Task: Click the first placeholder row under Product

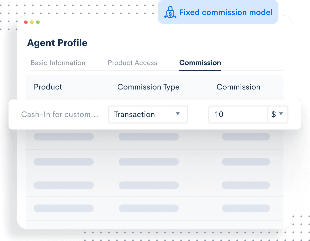Action: 63,136
